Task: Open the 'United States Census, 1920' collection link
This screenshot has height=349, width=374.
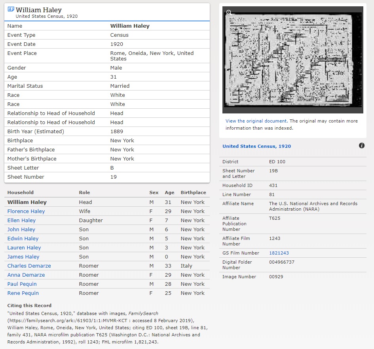Action: click(256, 146)
